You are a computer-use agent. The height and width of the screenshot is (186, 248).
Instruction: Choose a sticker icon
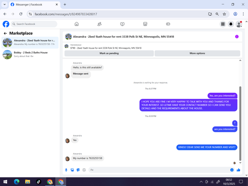78,170
